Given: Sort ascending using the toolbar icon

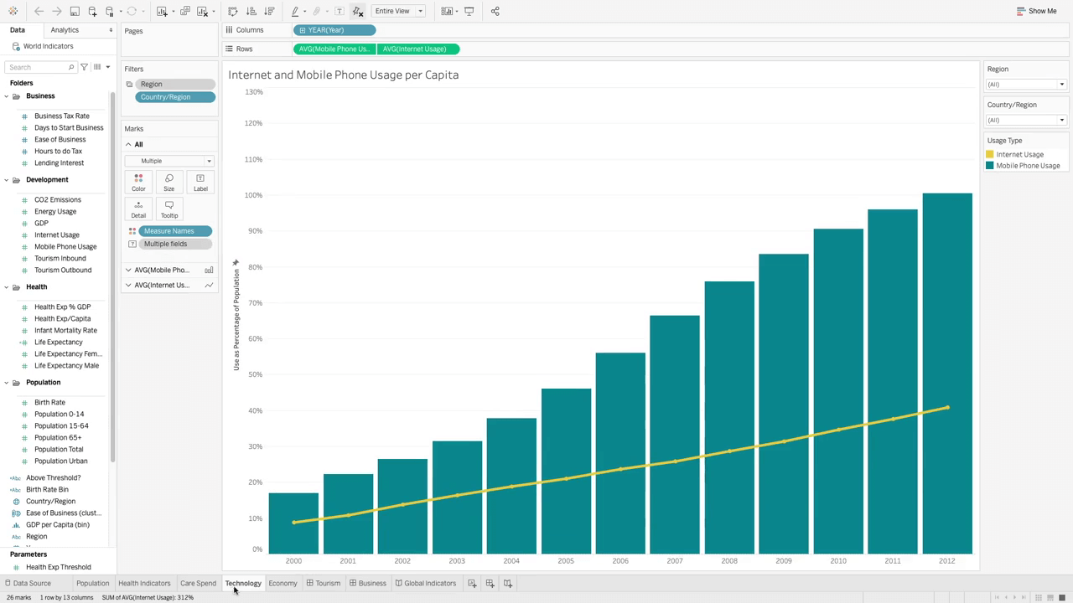Looking at the screenshot, I should (x=251, y=11).
